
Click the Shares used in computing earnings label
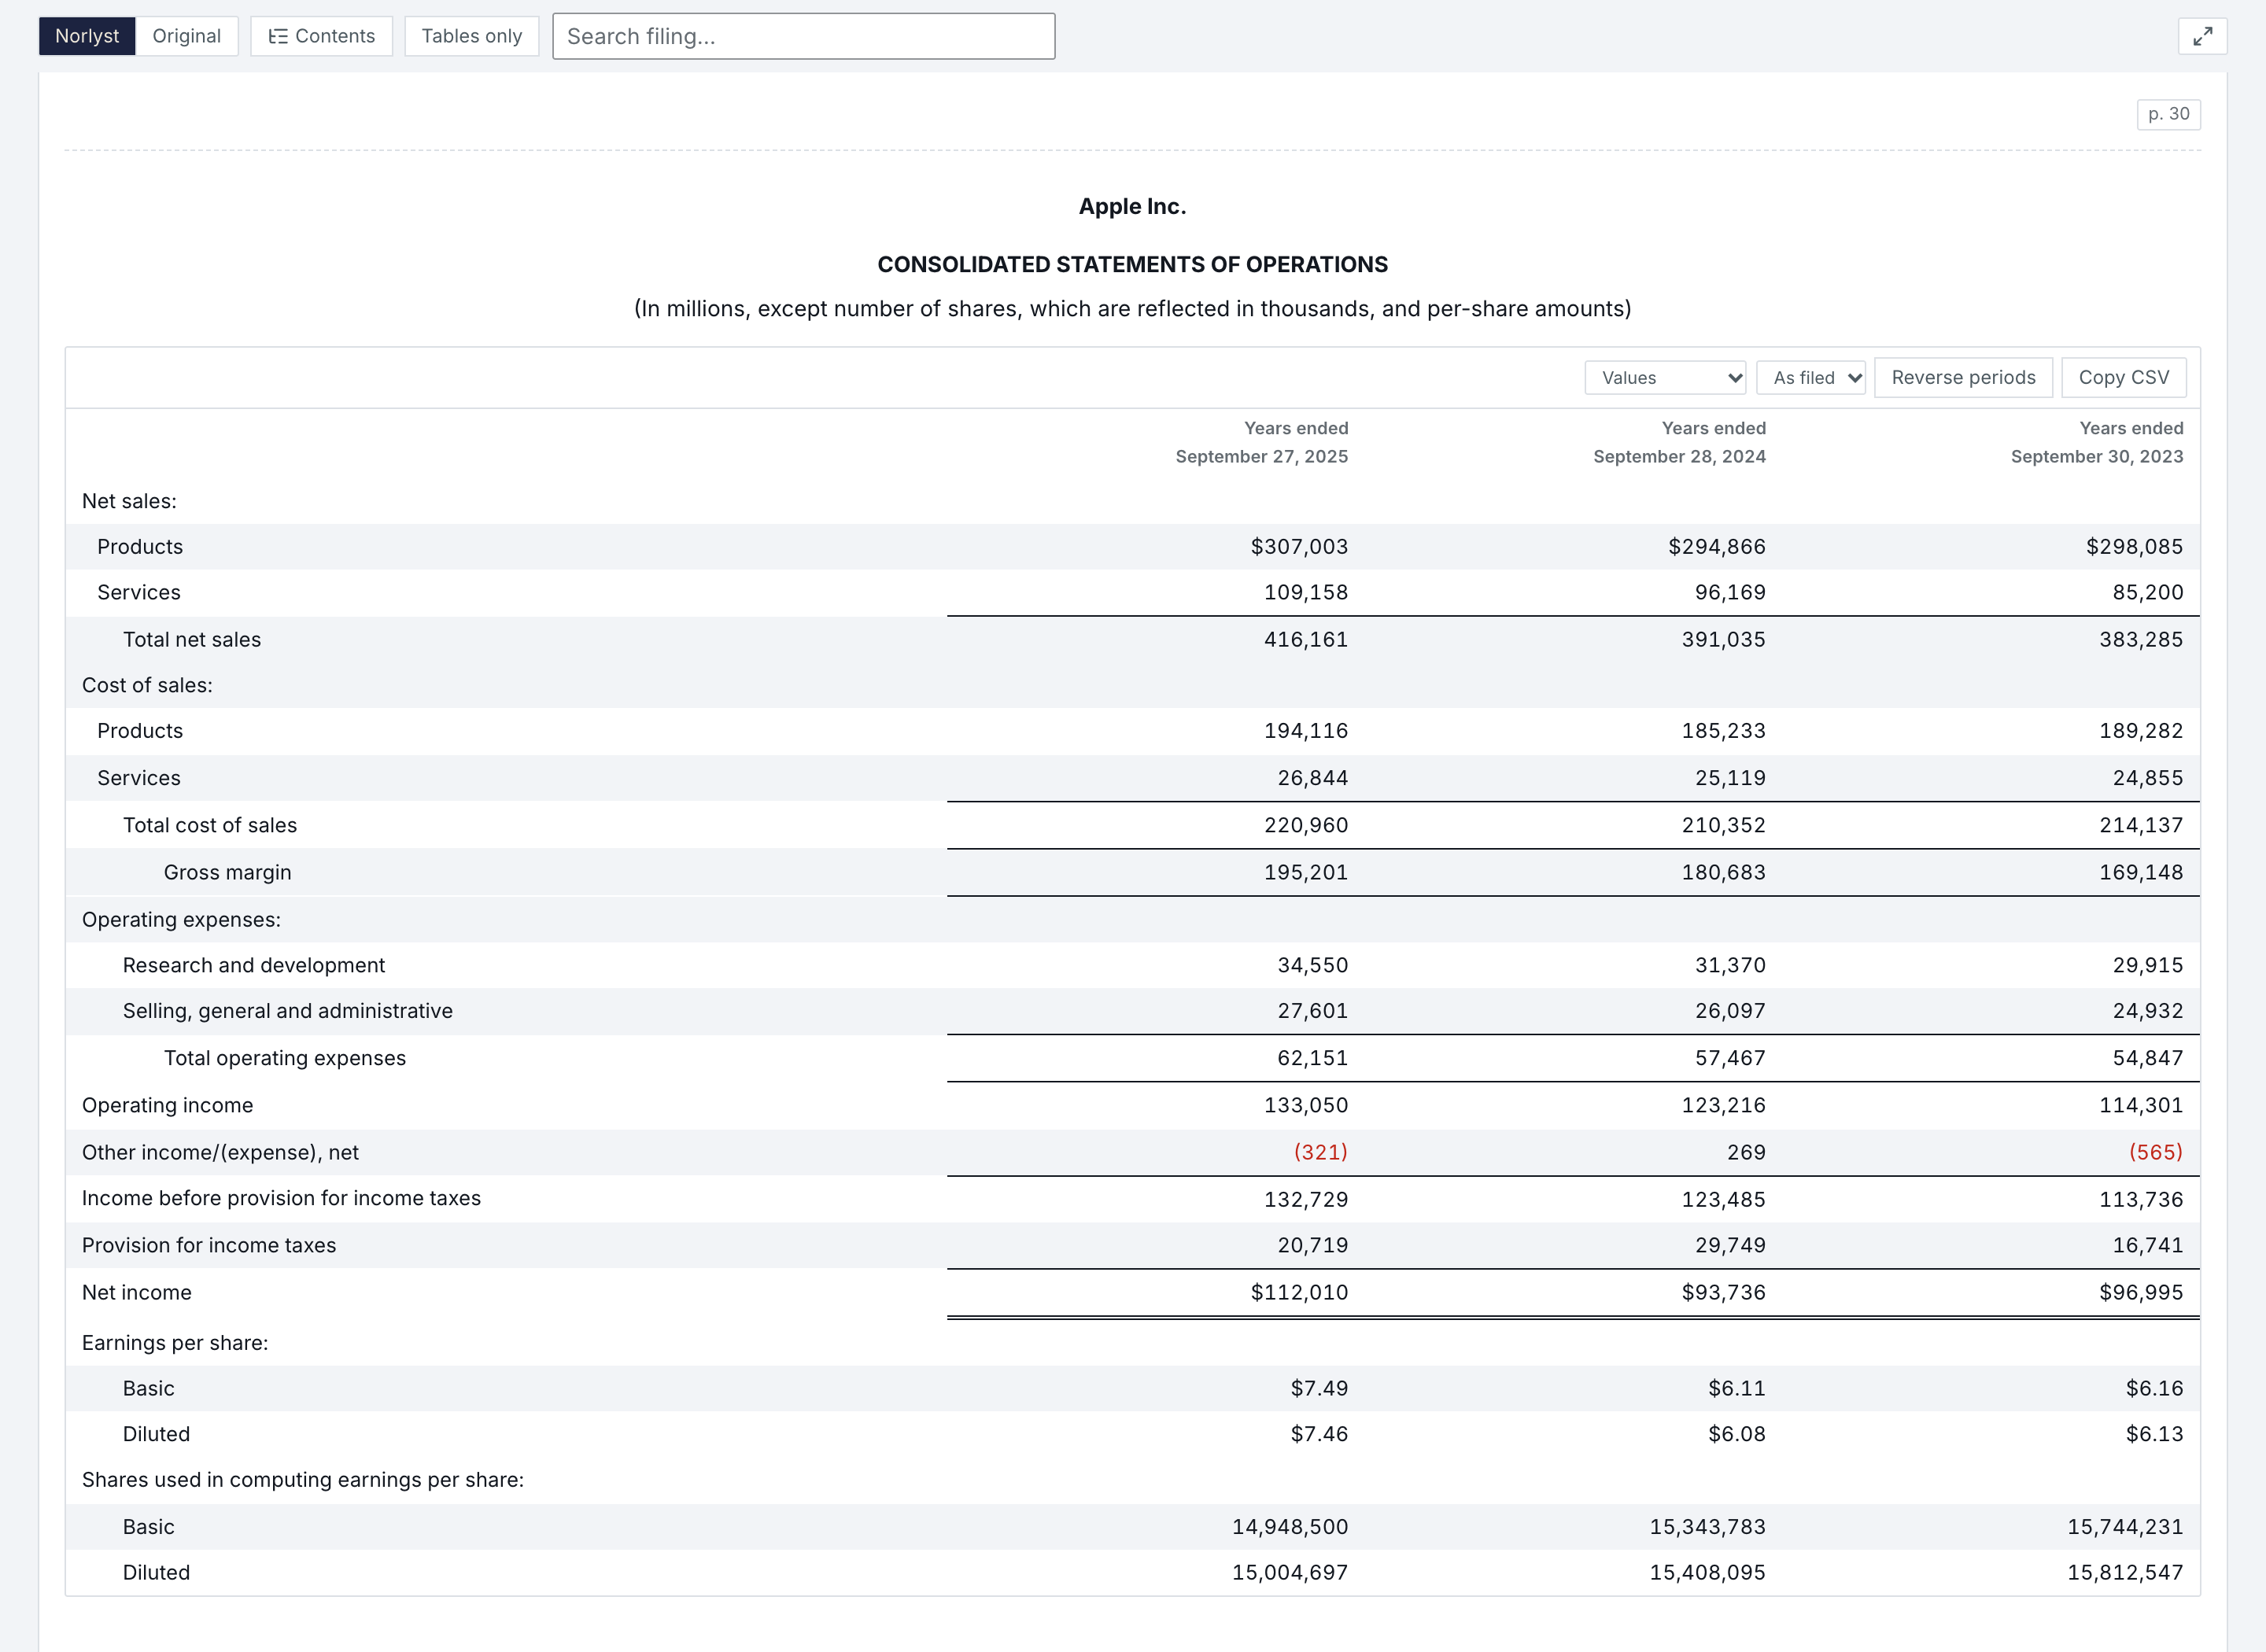click(x=303, y=1481)
